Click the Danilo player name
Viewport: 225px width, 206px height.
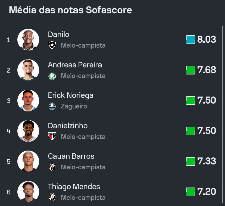pyautogui.click(x=58, y=35)
